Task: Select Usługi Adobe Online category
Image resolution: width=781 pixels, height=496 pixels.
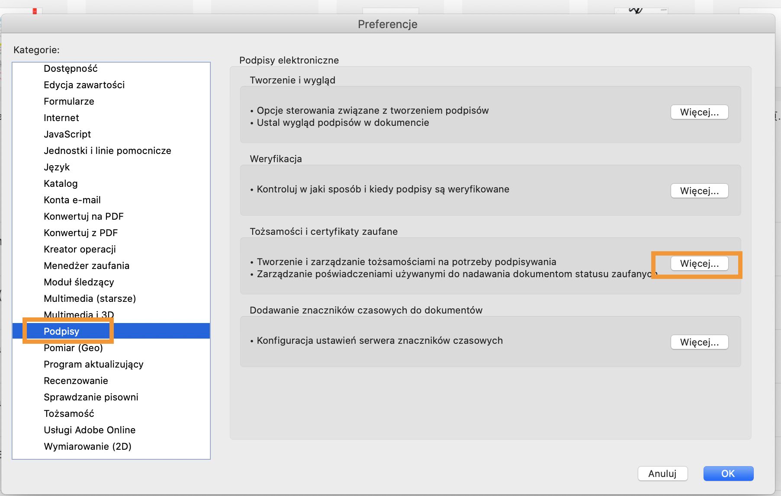Action: pyautogui.click(x=90, y=430)
